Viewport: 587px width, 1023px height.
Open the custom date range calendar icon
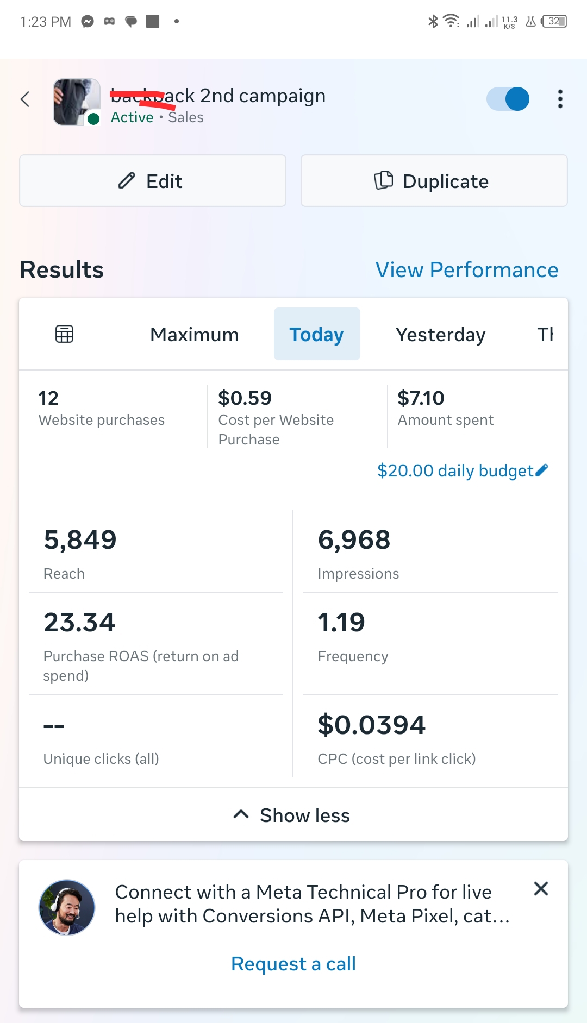(64, 334)
